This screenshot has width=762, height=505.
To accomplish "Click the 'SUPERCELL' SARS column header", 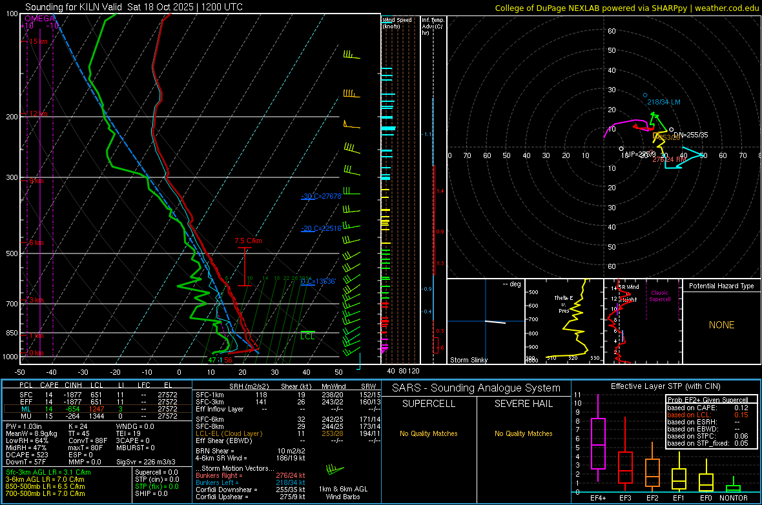I will click(x=429, y=404).
